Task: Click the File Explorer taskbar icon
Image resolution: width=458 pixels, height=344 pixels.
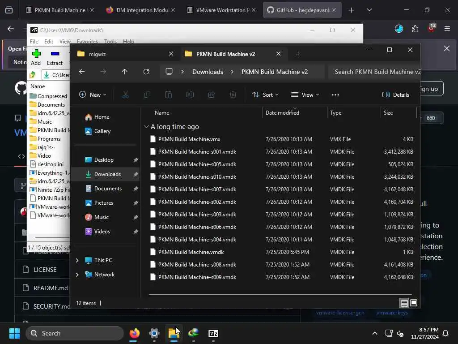Action: (x=174, y=333)
